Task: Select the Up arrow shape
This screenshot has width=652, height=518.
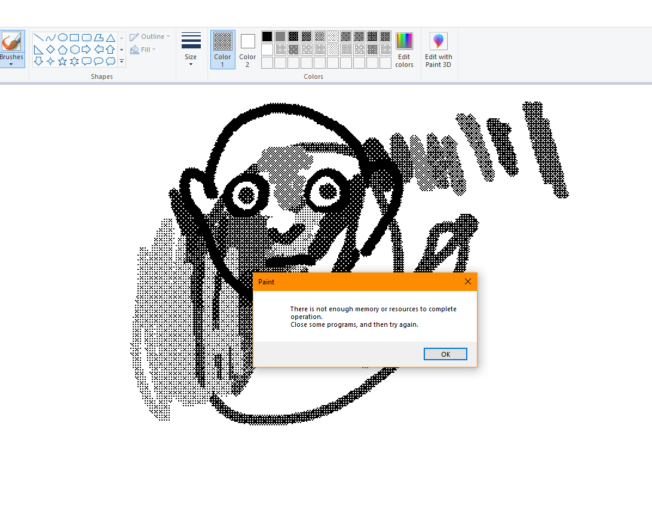Action: click(110, 50)
